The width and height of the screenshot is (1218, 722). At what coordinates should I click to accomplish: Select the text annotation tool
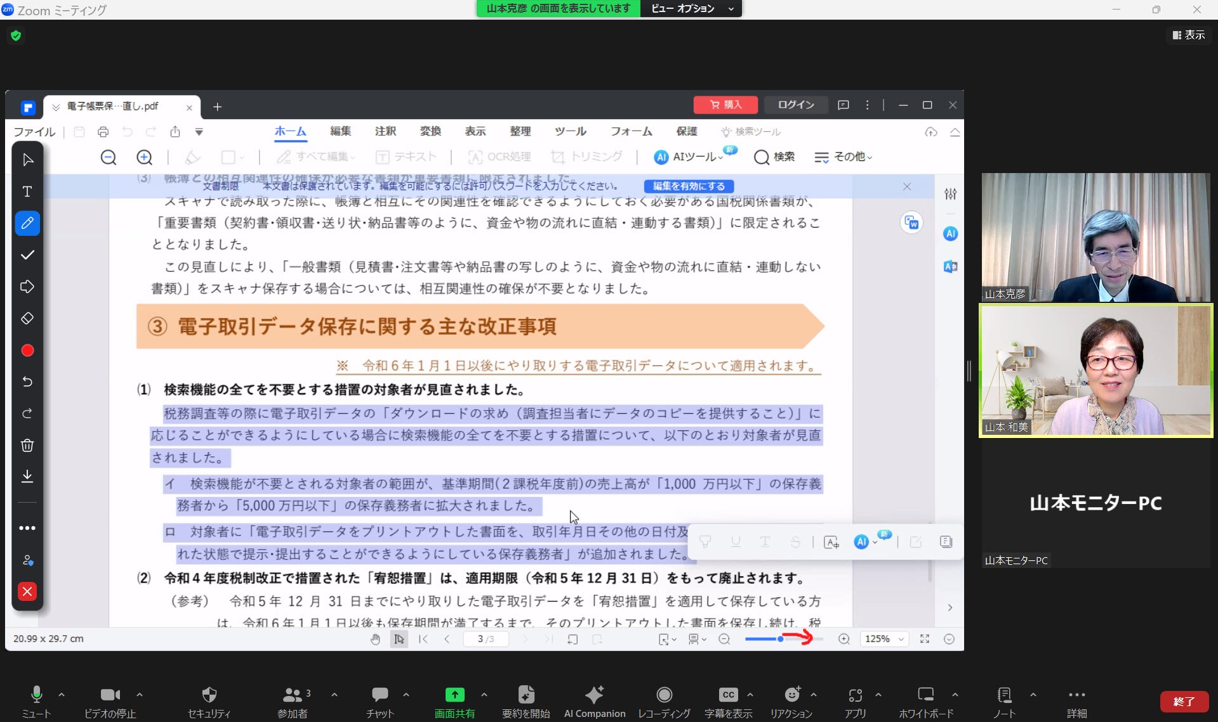click(x=27, y=191)
